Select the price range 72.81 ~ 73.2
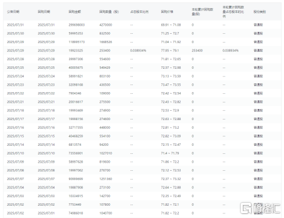 170,128
